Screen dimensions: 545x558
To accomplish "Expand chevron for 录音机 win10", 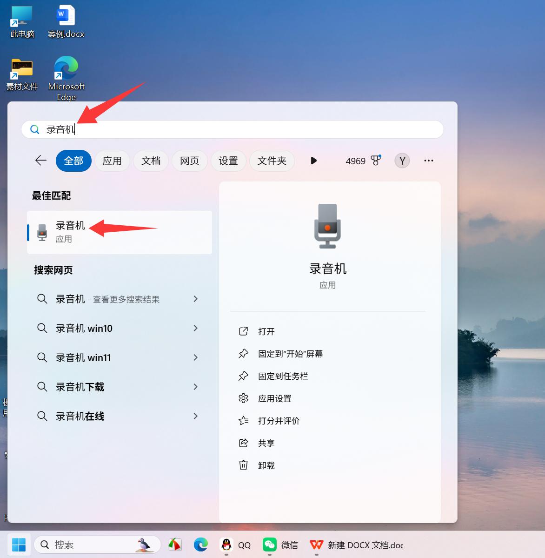I will pyautogui.click(x=195, y=328).
